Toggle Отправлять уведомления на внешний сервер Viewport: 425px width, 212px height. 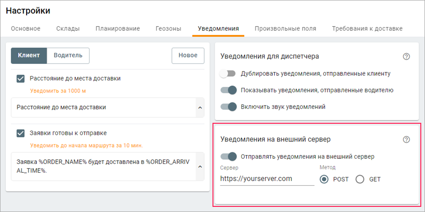[x=229, y=156]
